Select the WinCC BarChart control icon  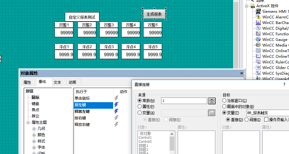[x=258, y=22]
